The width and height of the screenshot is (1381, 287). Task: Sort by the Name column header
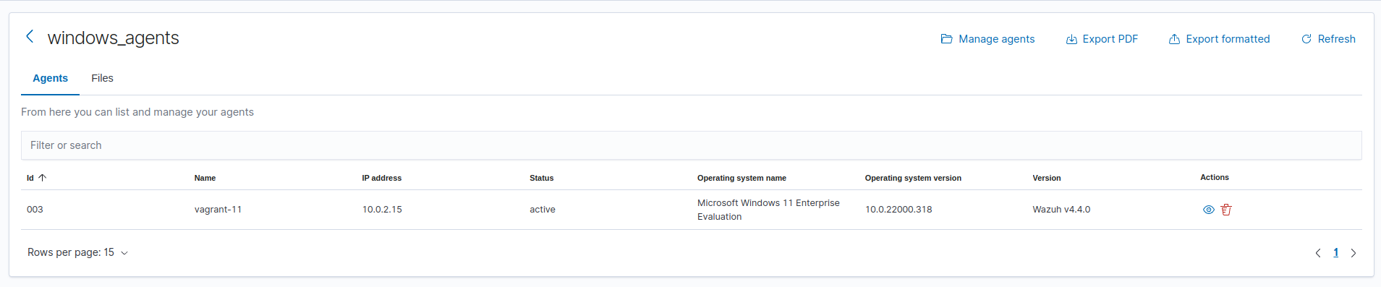pyautogui.click(x=205, y=178)
